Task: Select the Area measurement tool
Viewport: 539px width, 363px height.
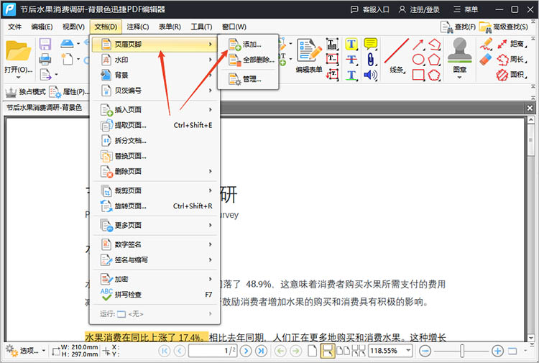Action: pyautogui.click(x=512, y=74)
